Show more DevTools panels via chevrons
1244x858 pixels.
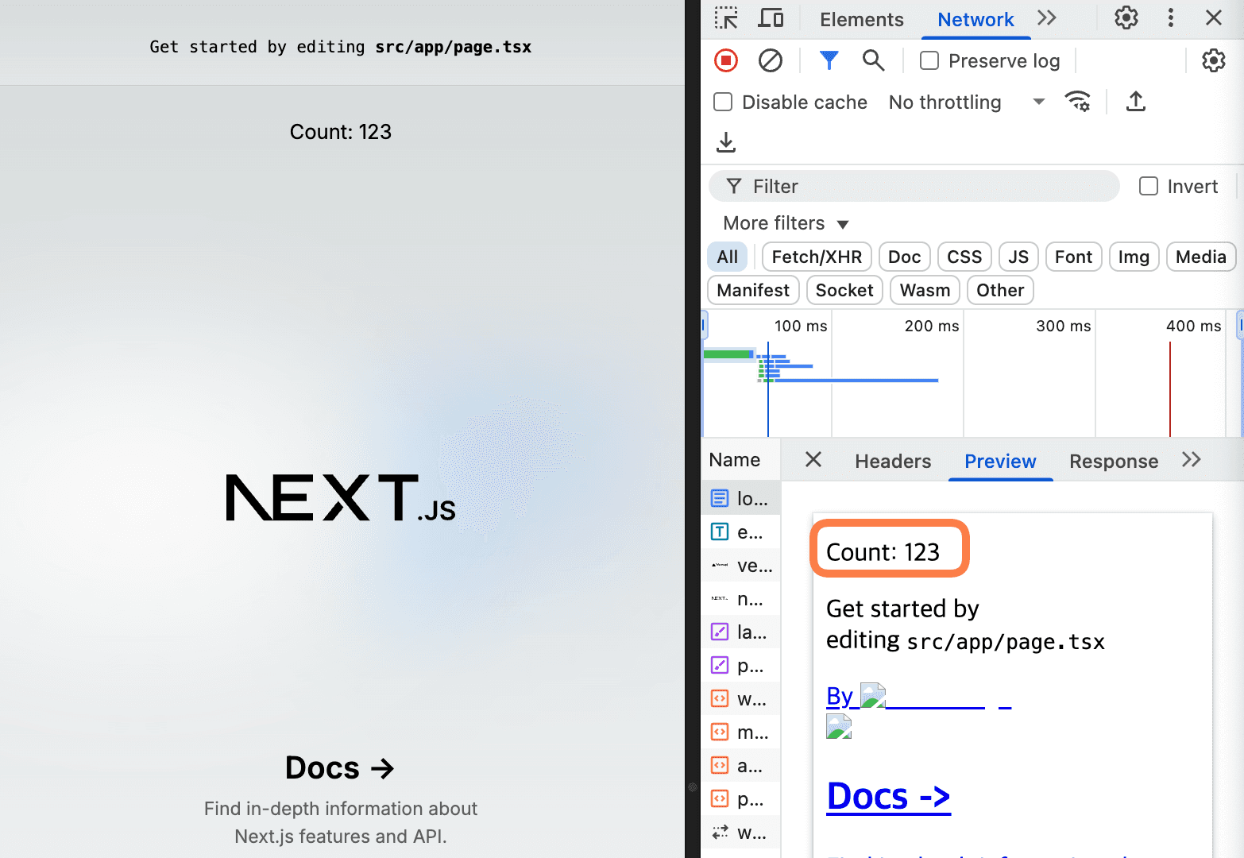[1047, 18]
